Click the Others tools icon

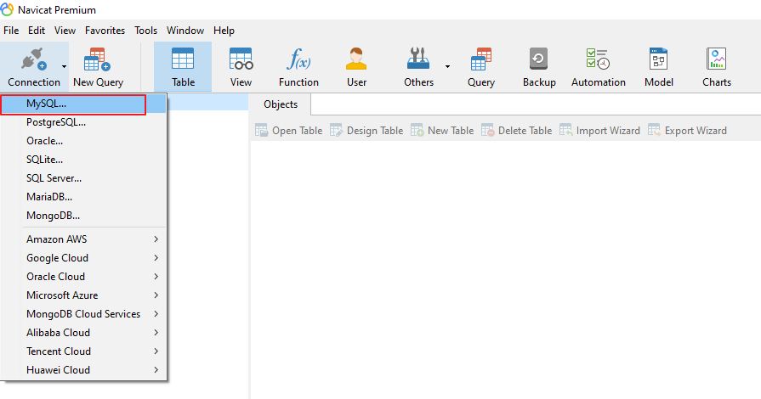(418, 59)
